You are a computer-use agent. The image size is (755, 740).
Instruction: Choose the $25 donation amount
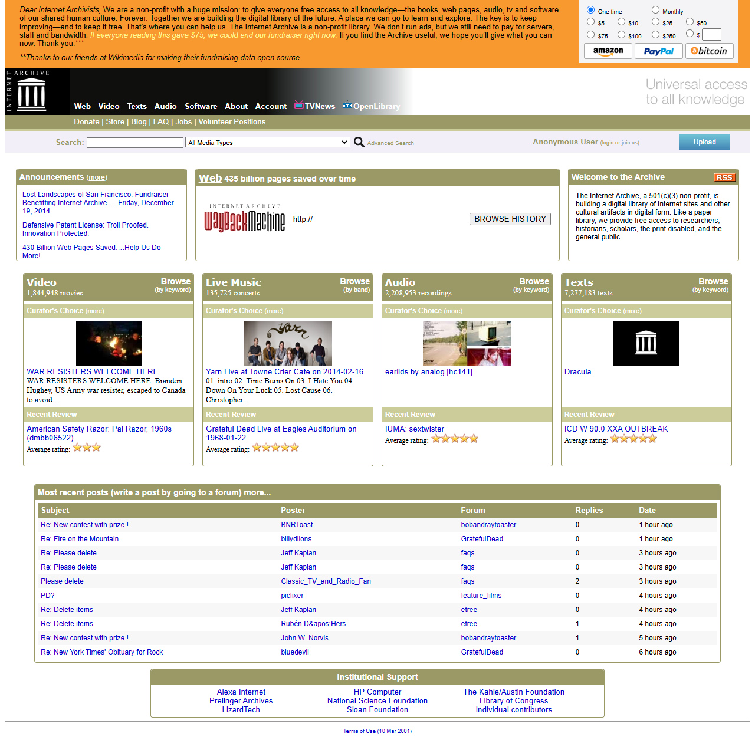tap(655, 22)
